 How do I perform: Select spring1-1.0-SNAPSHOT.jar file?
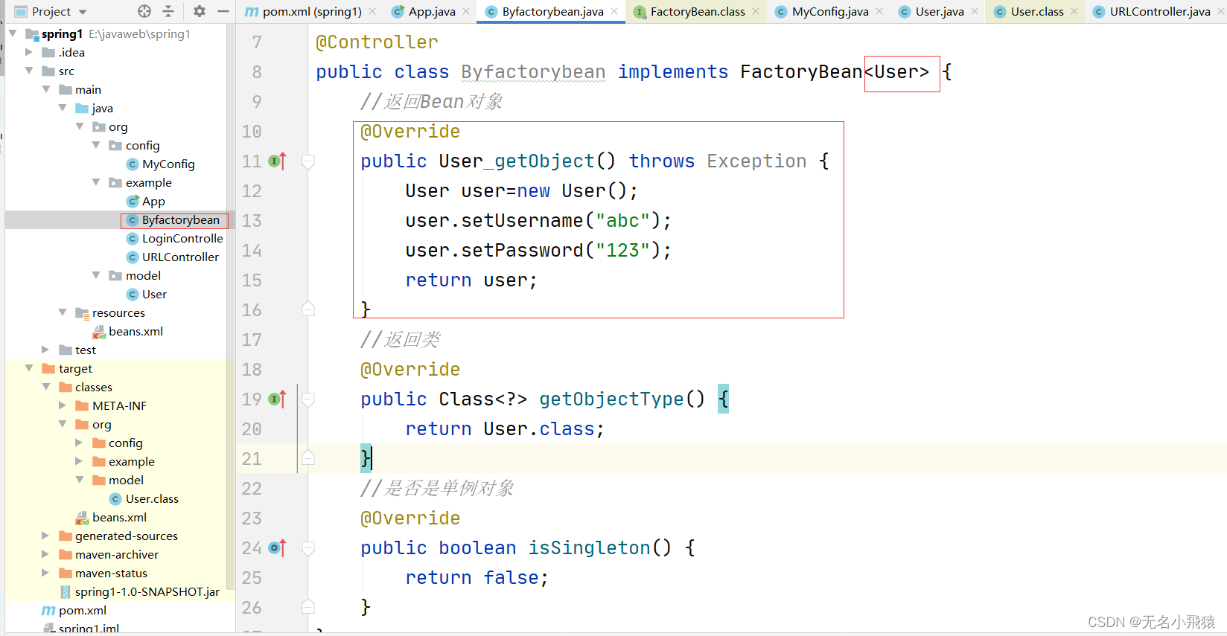pyautogui.click(x=139, y=591)
